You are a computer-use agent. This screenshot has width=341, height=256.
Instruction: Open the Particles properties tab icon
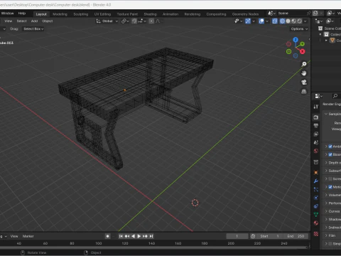tap(316, 189)
